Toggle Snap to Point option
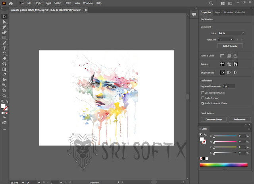 [222, 73]
